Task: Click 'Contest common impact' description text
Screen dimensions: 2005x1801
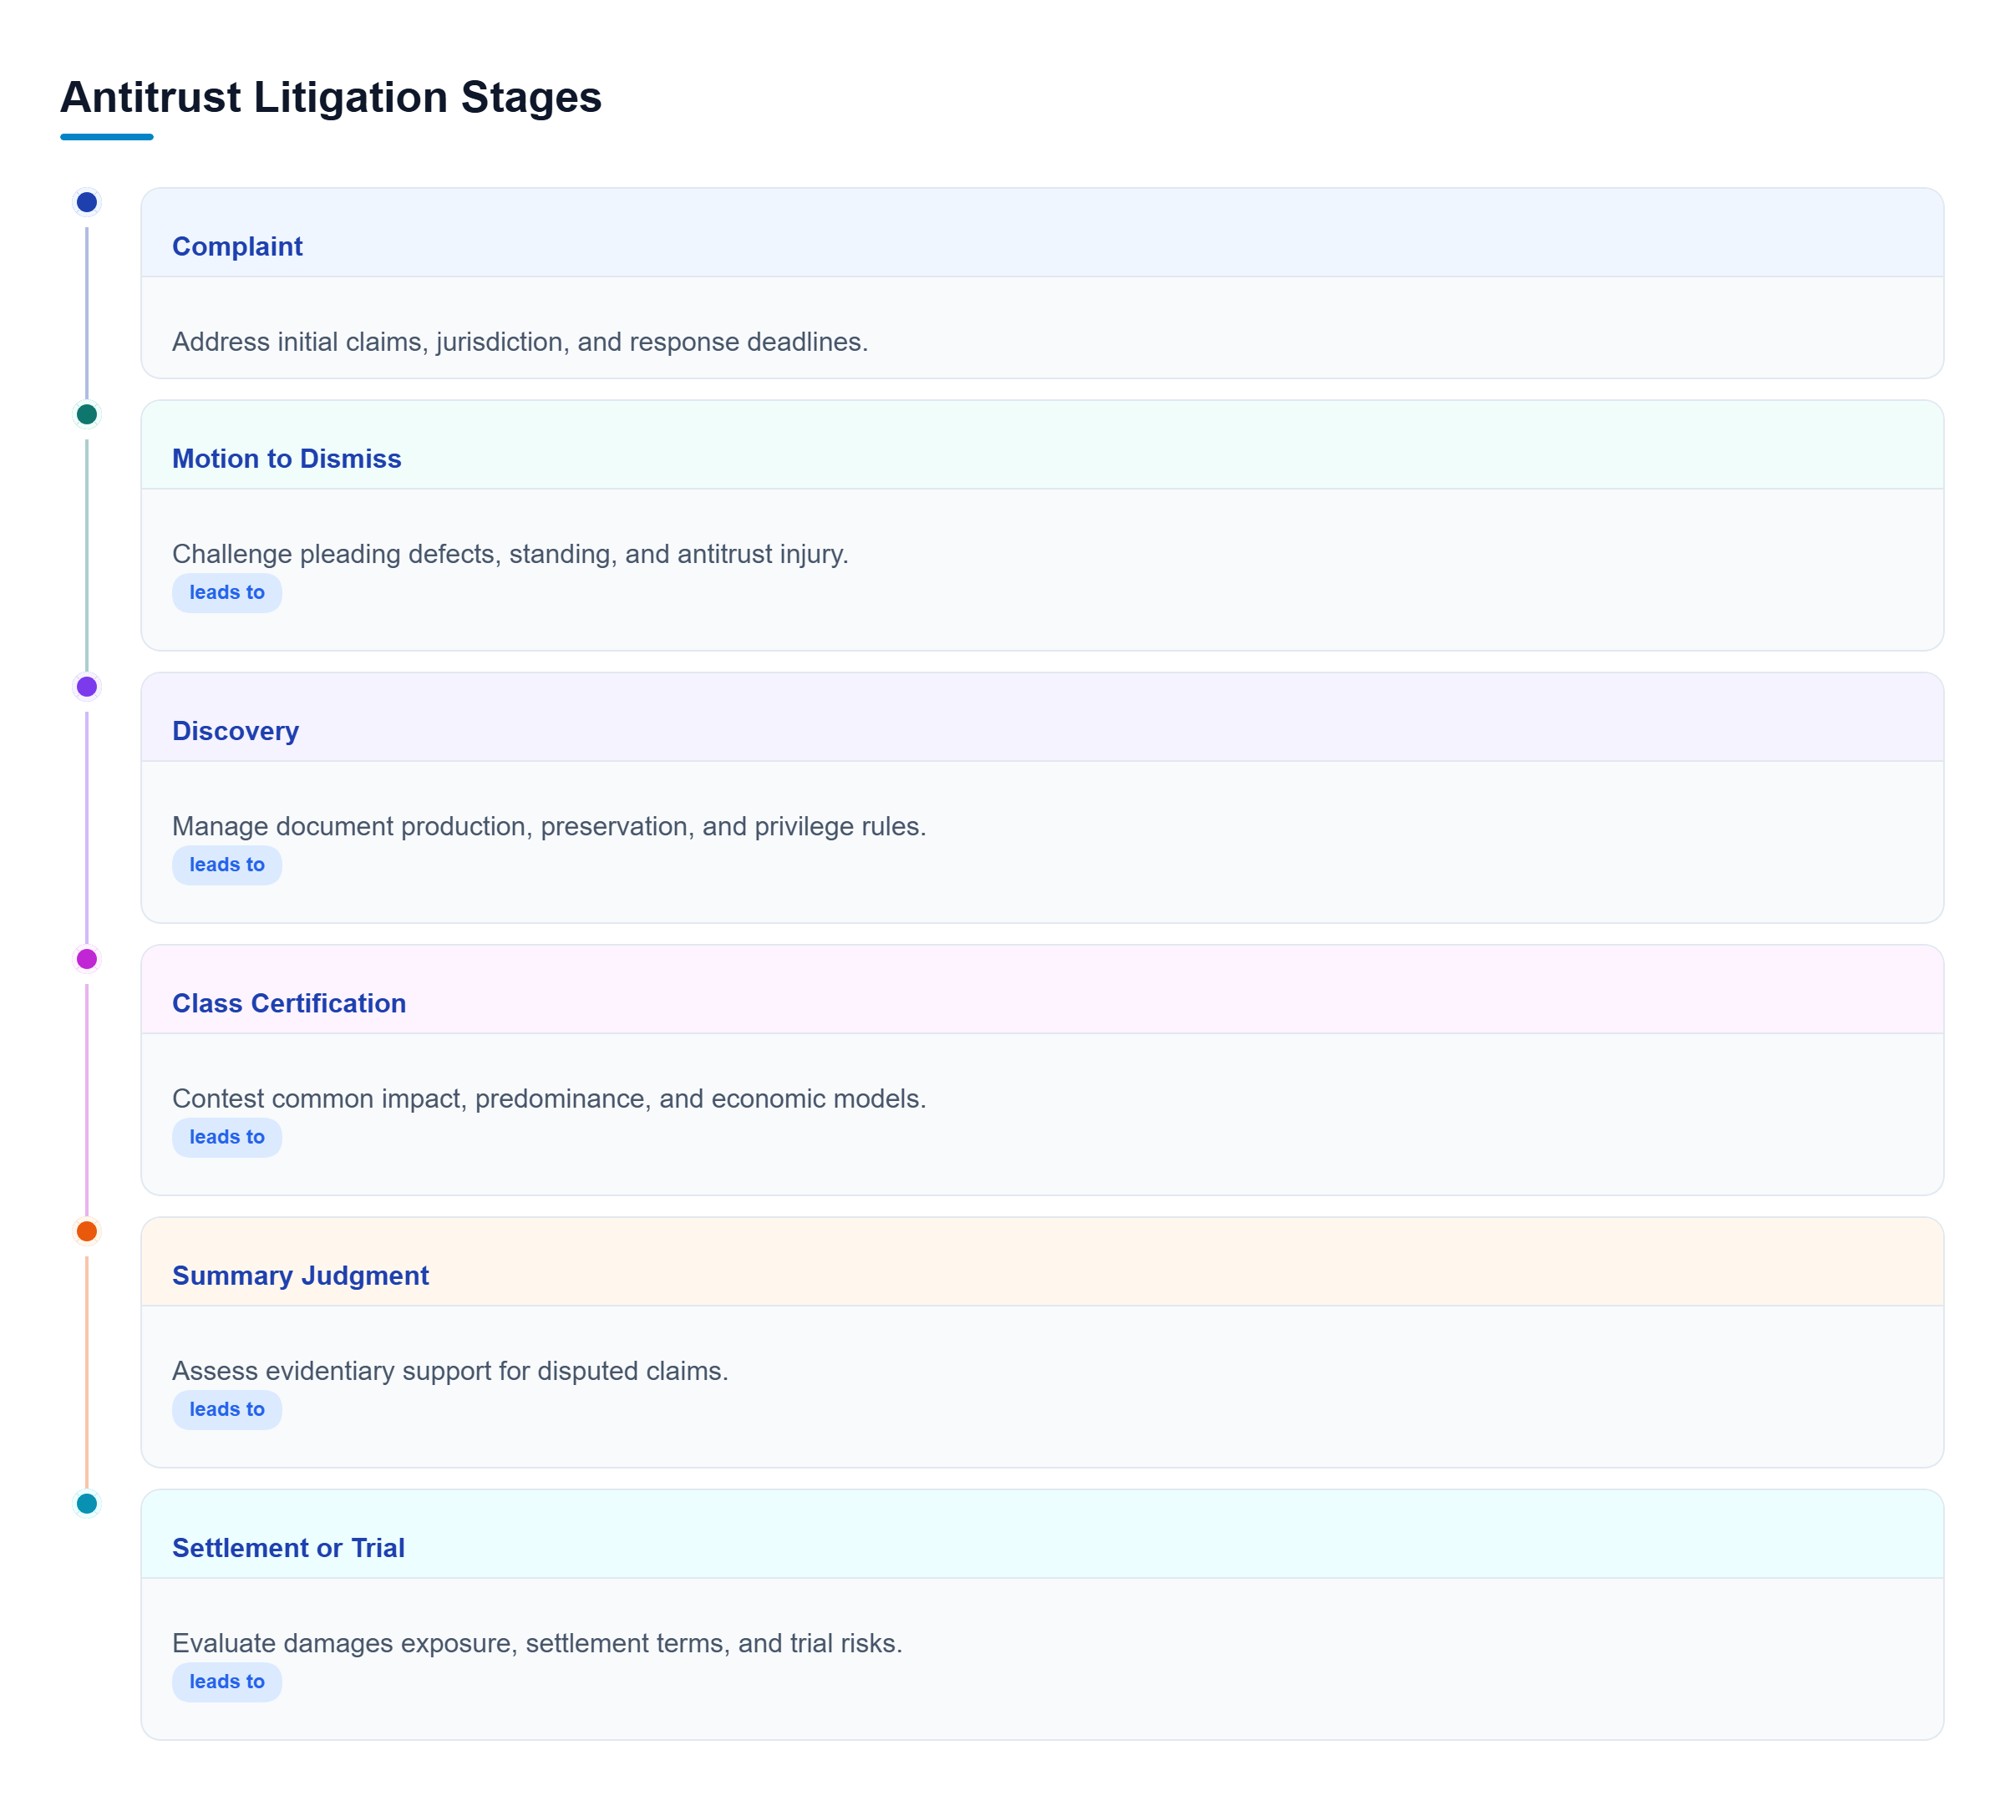Action: [549, 1098]
